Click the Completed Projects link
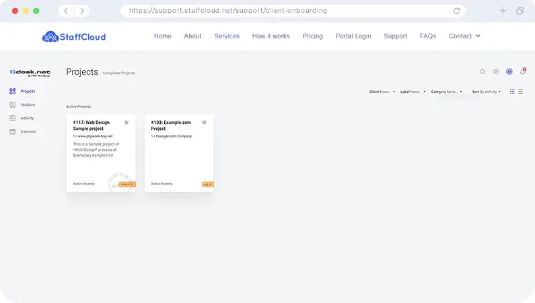Screen dimensions: 535x303 click(118, 73)
